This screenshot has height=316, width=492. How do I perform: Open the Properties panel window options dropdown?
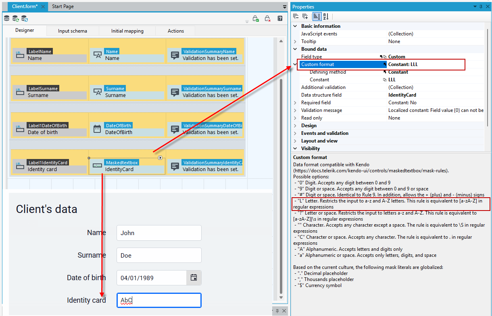(475, 7)
